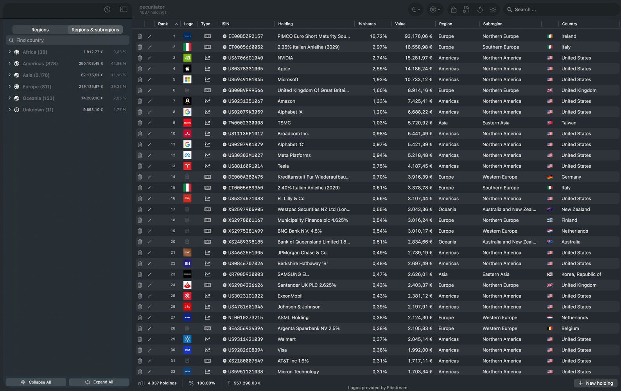Click the Amazon logo
Viewport: 621px width, 391px height.
tap(187, 101)
